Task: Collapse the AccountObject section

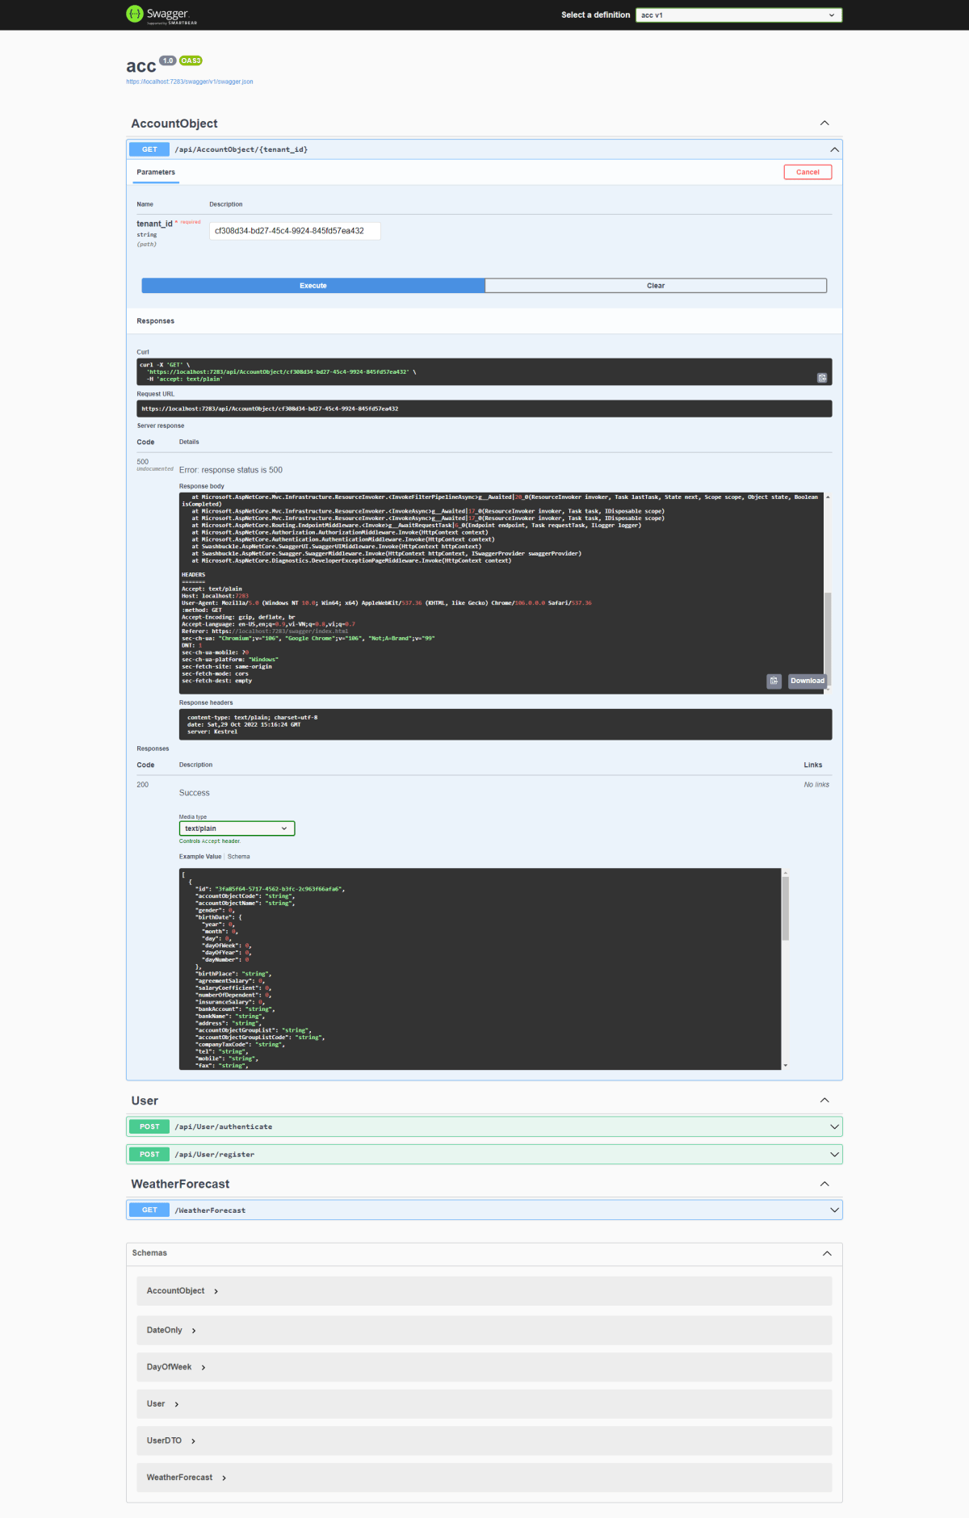Action: pos(824,123)
